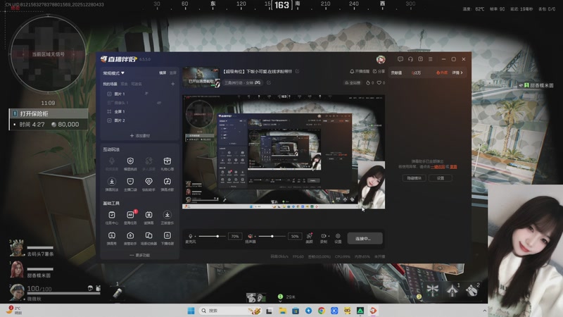
Task: Open the AD task icon with red badge
Action: tap(130, 215)
